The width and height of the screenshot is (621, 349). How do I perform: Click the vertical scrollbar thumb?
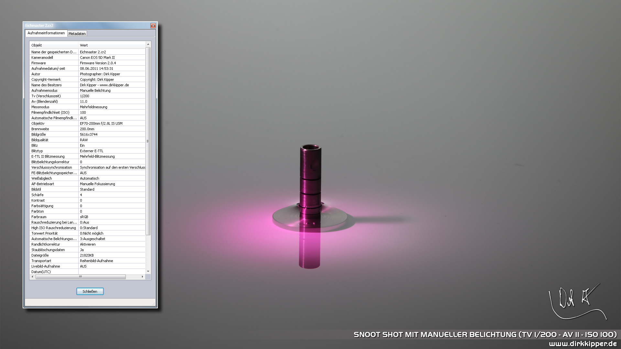point(148,141)
